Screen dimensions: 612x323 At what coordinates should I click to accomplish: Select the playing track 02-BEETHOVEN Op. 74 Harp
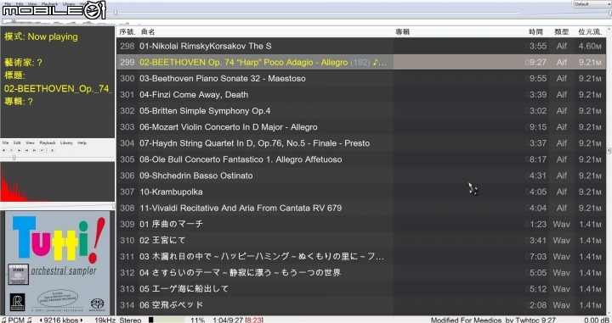tap(361, 62)
